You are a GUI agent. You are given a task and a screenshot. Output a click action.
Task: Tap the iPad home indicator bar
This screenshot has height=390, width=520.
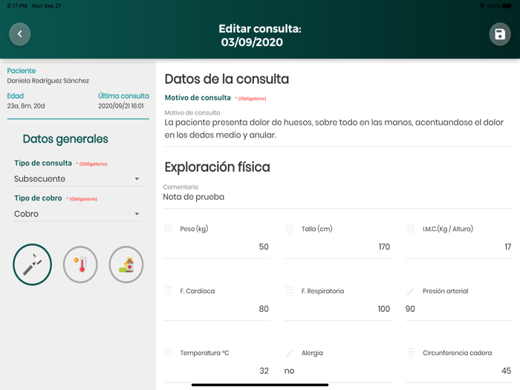coord(260,385)
